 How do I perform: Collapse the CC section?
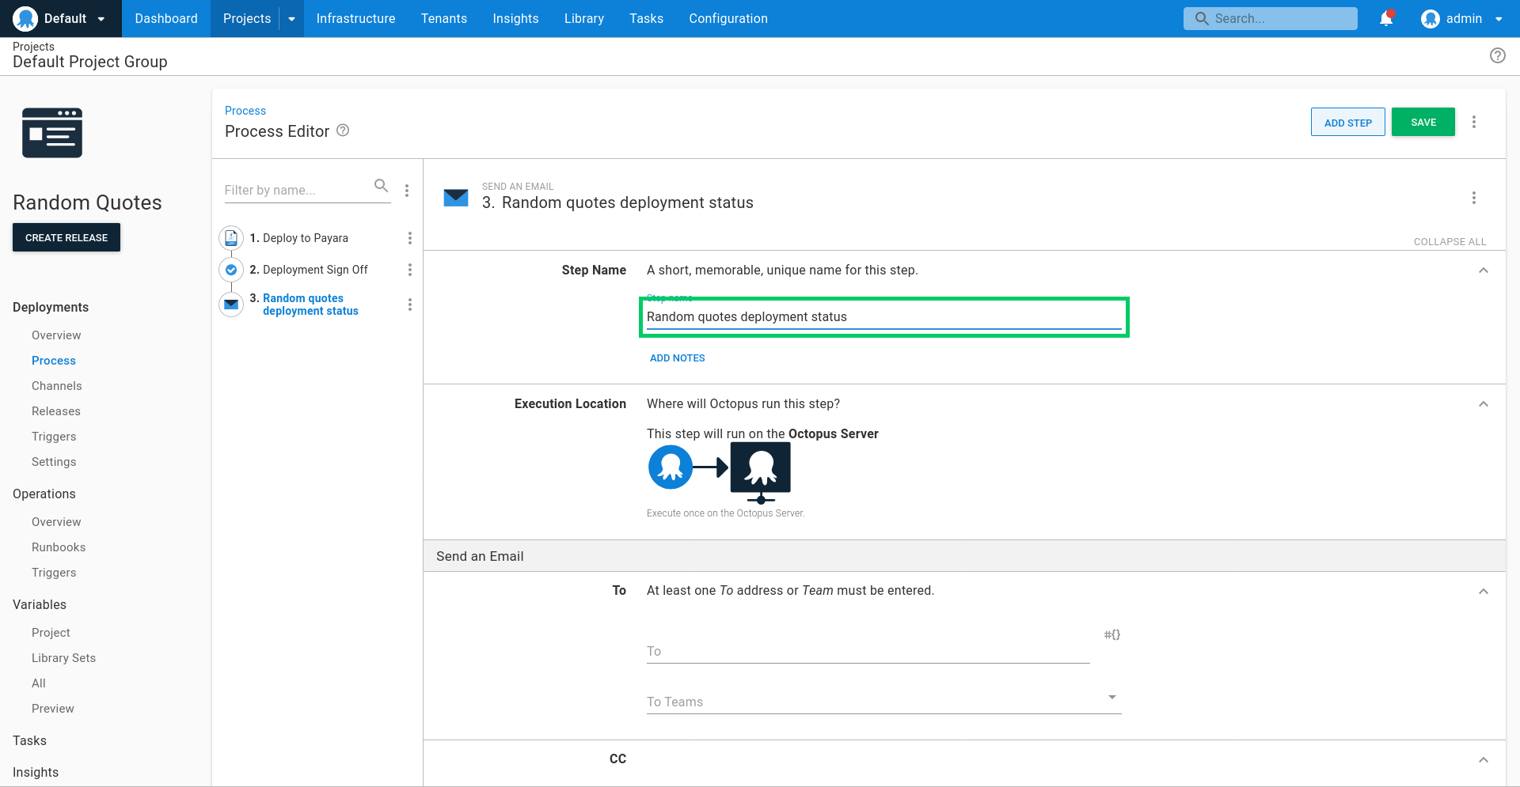[x=1484, y=760]
